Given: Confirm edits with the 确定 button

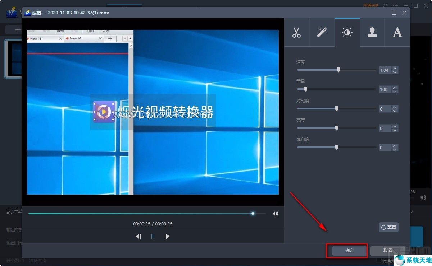Looking at the screenshot, I should click(x=346, y=250).
